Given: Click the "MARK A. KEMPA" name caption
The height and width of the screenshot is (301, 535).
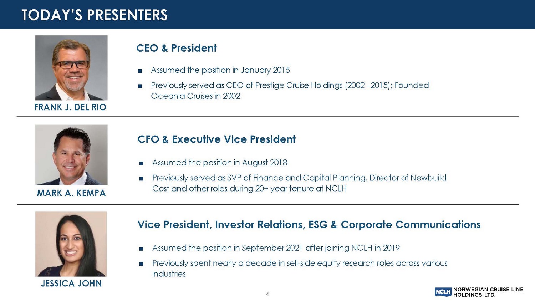Looking at the screenshot, I should pos(71,193).
